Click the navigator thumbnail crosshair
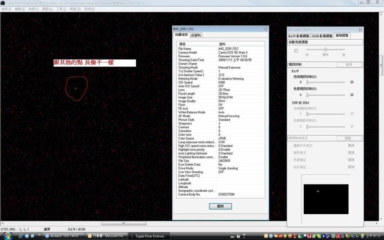Screen dimensions: 384x240 pos(318,192)
